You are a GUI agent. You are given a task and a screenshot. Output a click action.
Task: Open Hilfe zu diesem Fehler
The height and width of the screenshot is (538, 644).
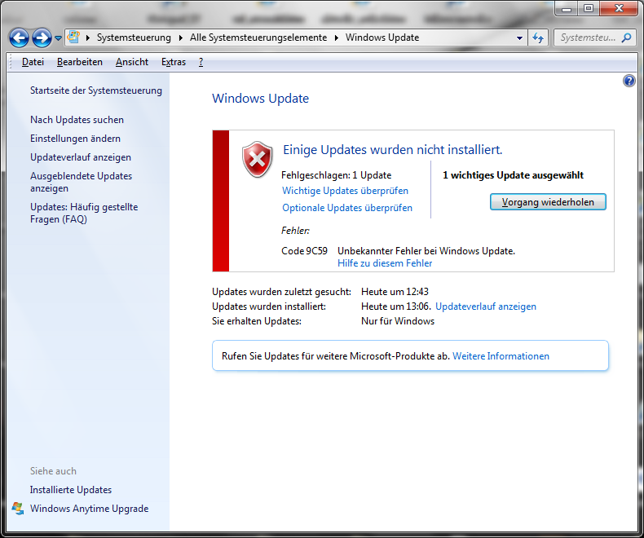(385, 263)
